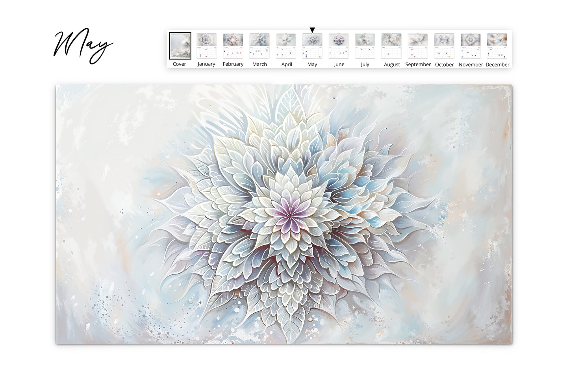Click the large May flower artwork
This screenshot has height=379, width=569.
284,214
